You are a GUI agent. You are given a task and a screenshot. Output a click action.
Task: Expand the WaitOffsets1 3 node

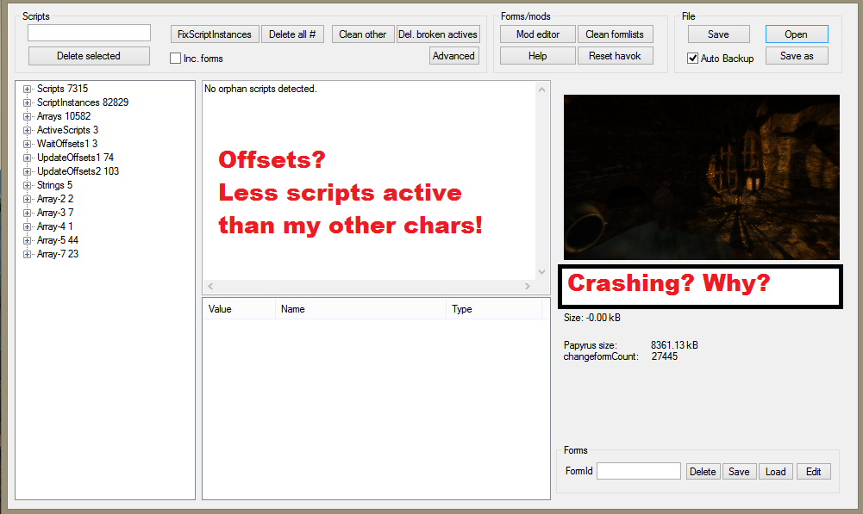(27, 144)
